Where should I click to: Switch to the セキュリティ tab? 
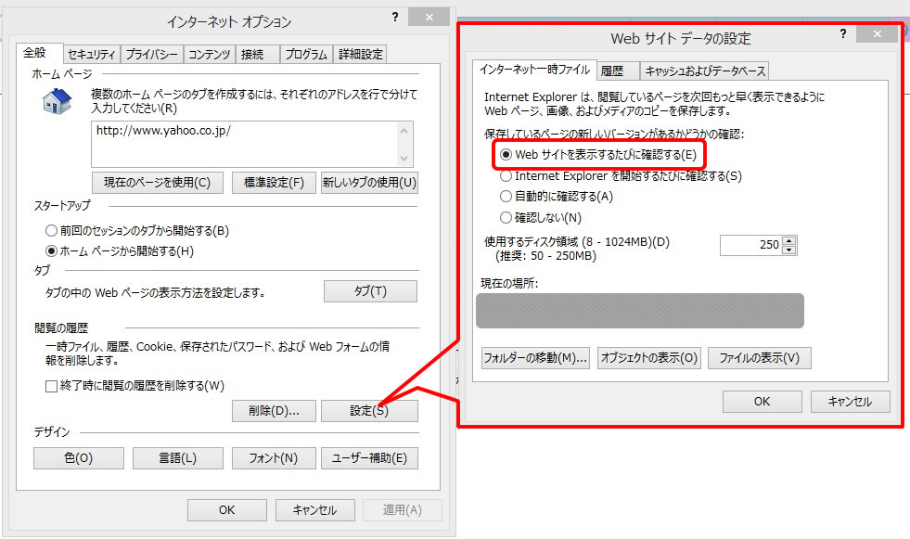tap(92, 55)
